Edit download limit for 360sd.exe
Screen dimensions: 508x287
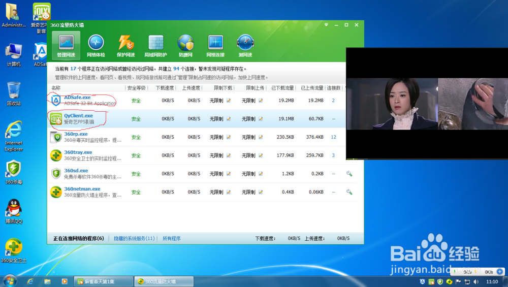point(229,174)
